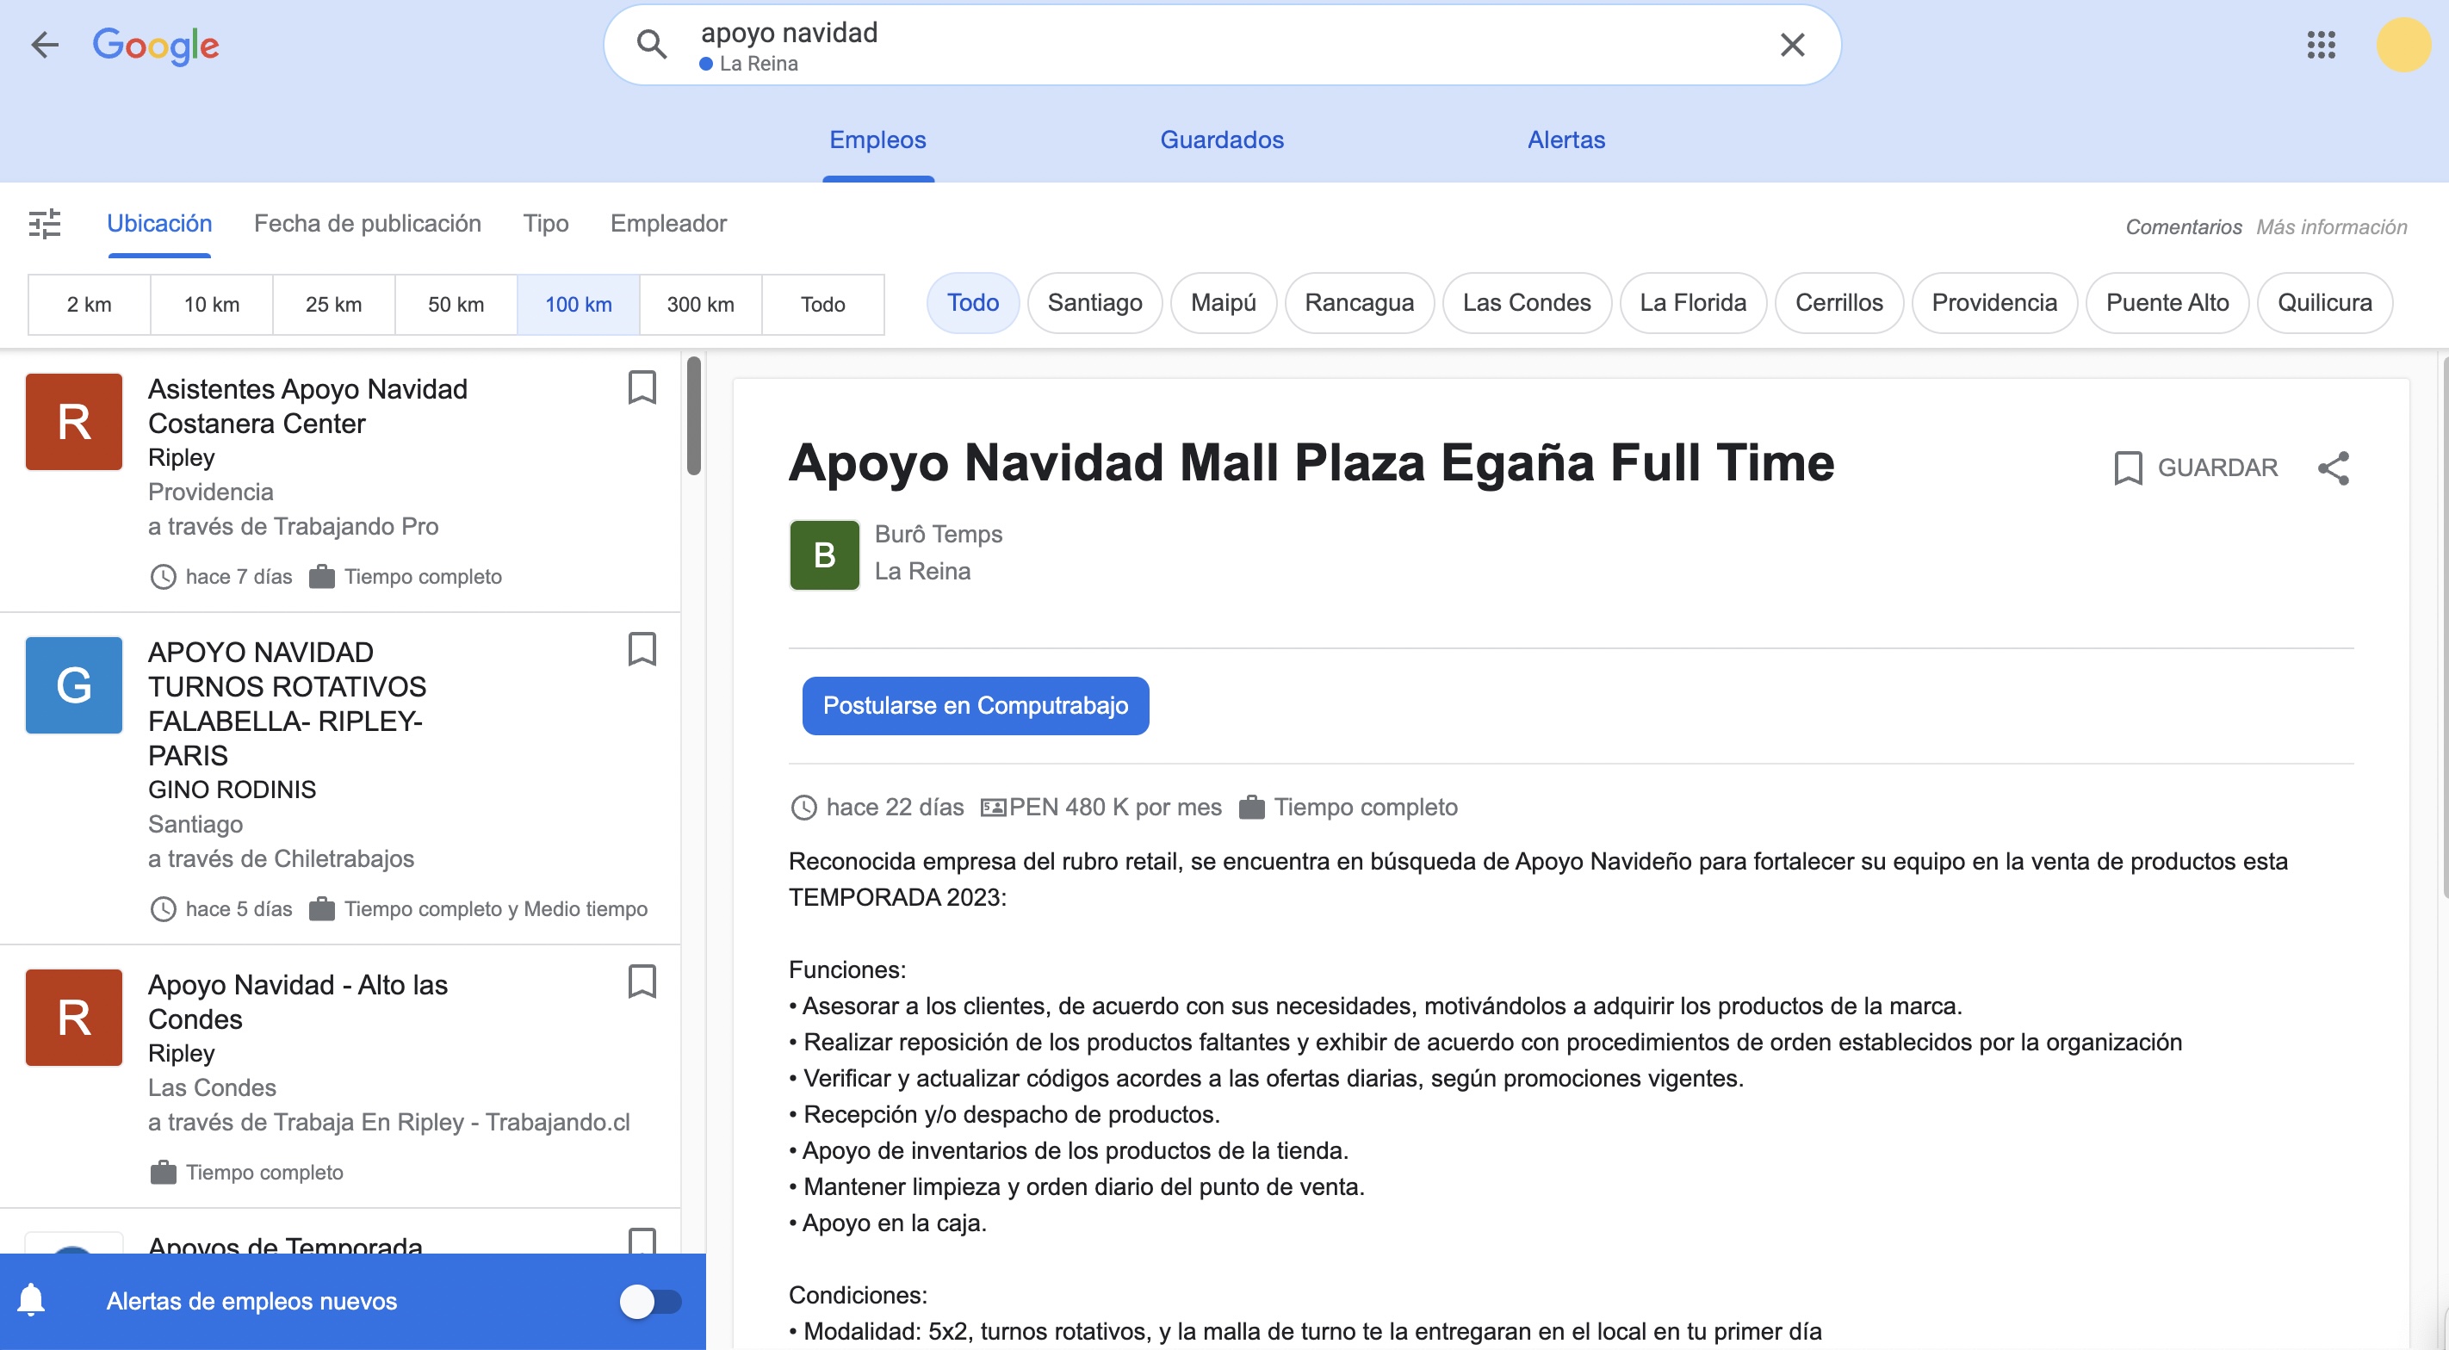Viewport: 2449px width, 1350px height.
Task: Set distance to 50 km
Action: (456, 304)
